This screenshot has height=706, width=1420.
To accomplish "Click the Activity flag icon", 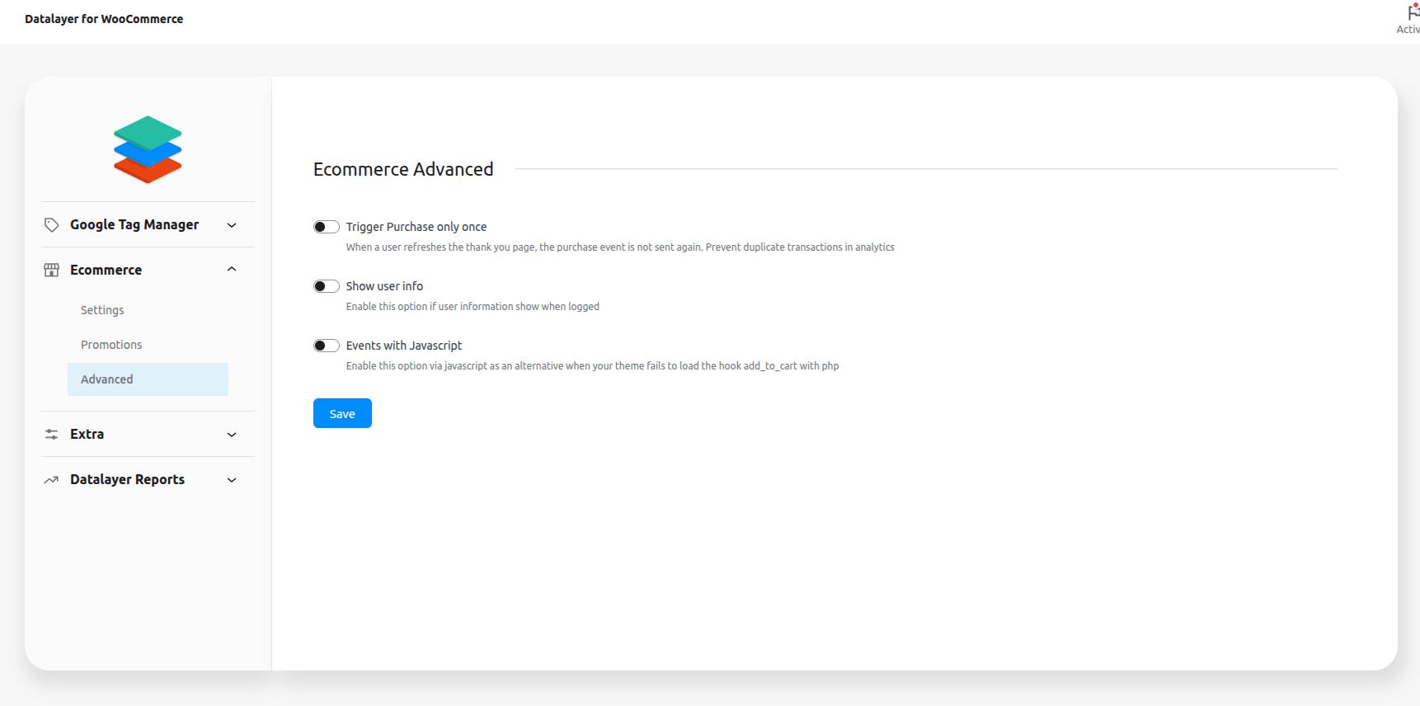I will pyautogui.click(x=1412, y=13).
